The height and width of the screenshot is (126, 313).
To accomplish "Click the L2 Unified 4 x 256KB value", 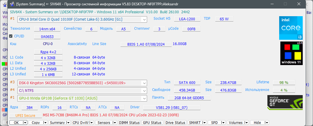I will coord(48,69).
